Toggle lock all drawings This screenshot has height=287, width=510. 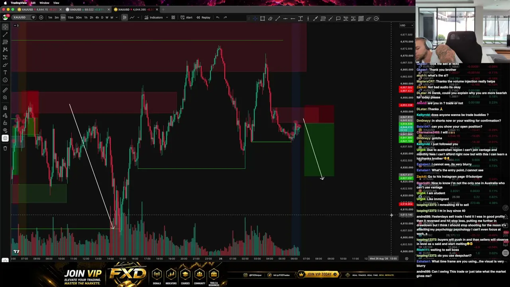(5, 123)
